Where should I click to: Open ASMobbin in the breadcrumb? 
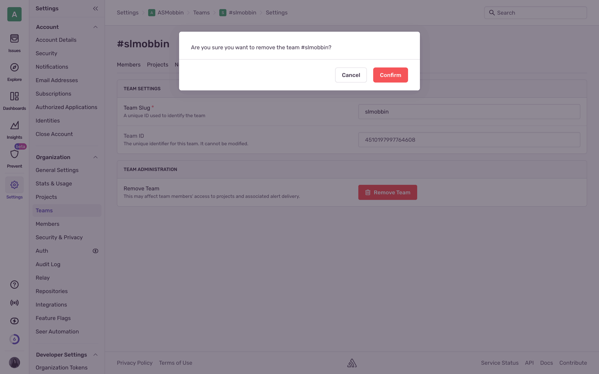(170, 13)
